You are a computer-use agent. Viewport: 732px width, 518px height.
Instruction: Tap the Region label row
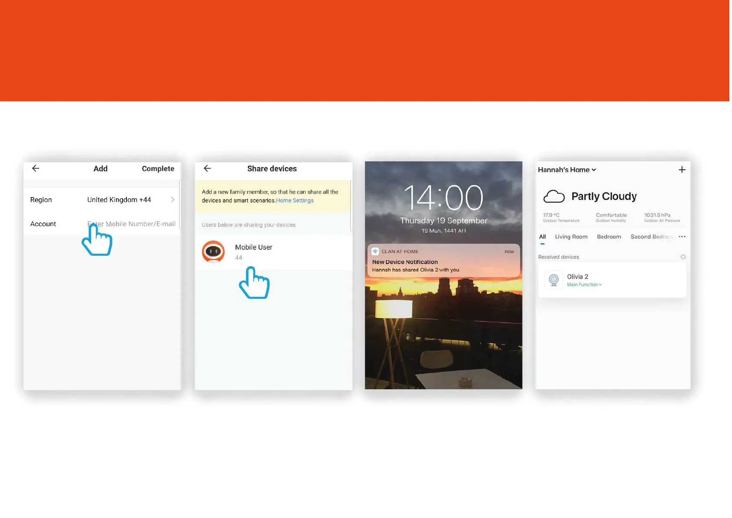[x=102, y=200]
